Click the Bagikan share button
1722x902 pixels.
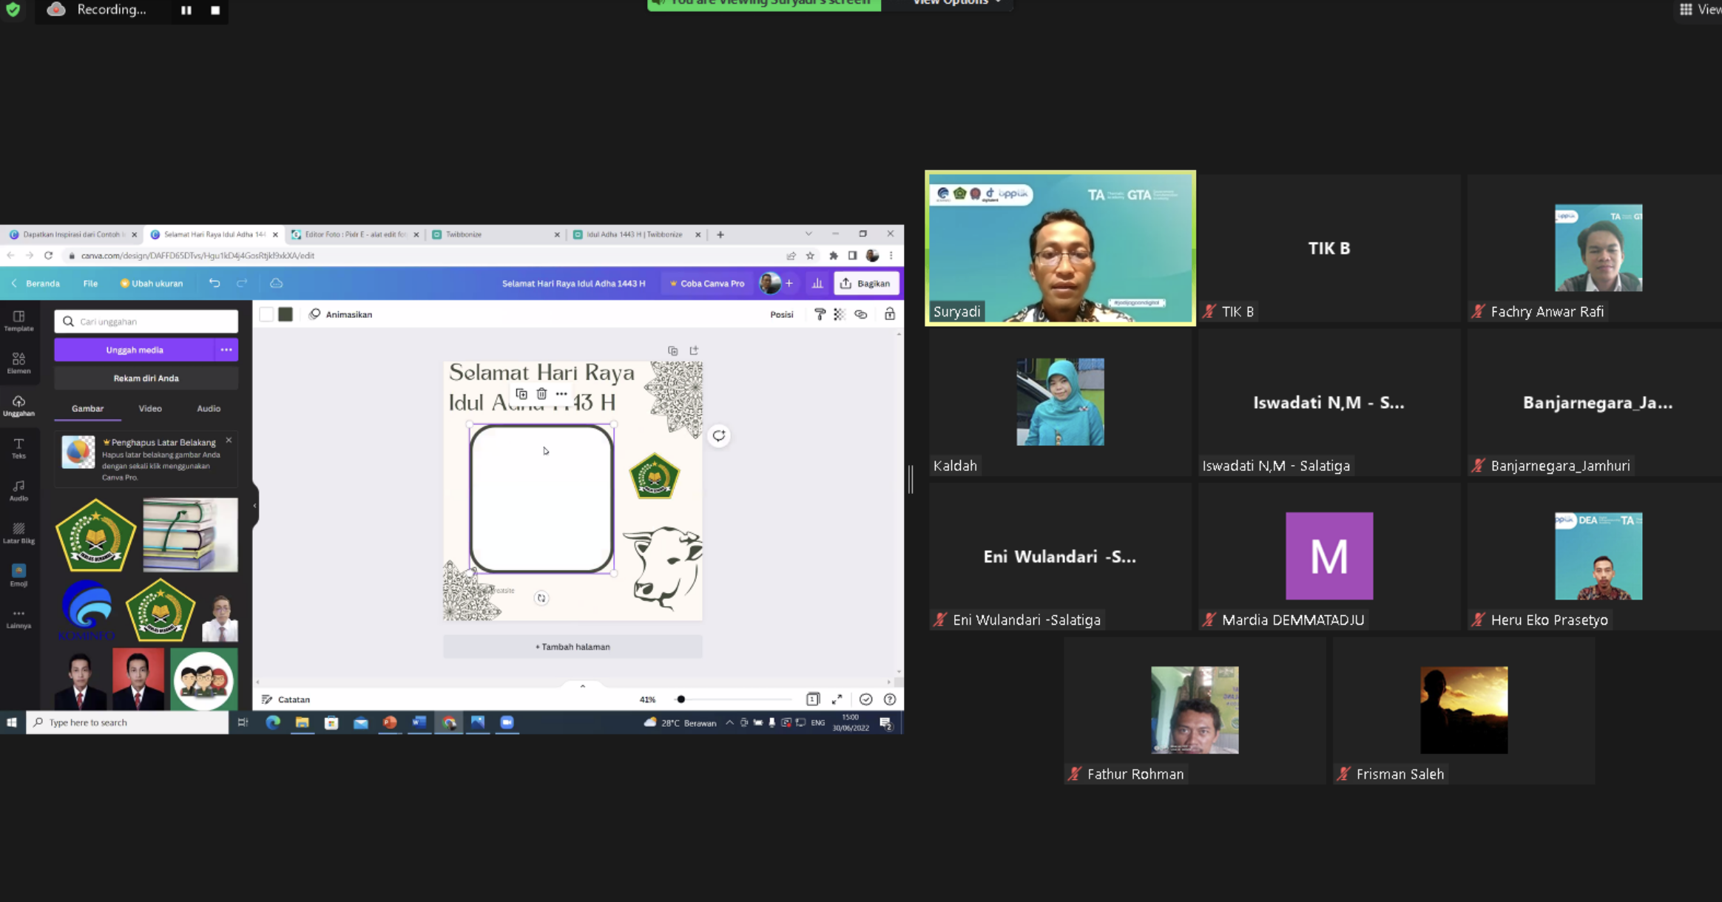pos(866,283)
